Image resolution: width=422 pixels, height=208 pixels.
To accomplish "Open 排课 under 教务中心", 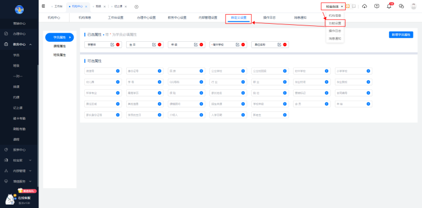I will tap(16, 86).
